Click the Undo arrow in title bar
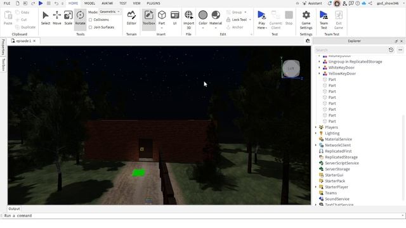This screenshot has width=406, height=228. coord(56,3)
